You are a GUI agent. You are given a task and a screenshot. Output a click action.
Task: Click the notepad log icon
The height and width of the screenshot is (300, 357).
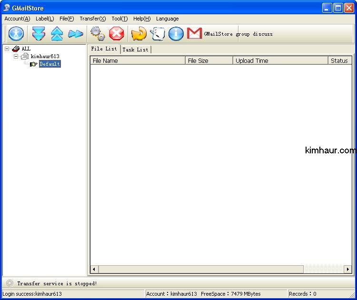click(x=157, y=34)
